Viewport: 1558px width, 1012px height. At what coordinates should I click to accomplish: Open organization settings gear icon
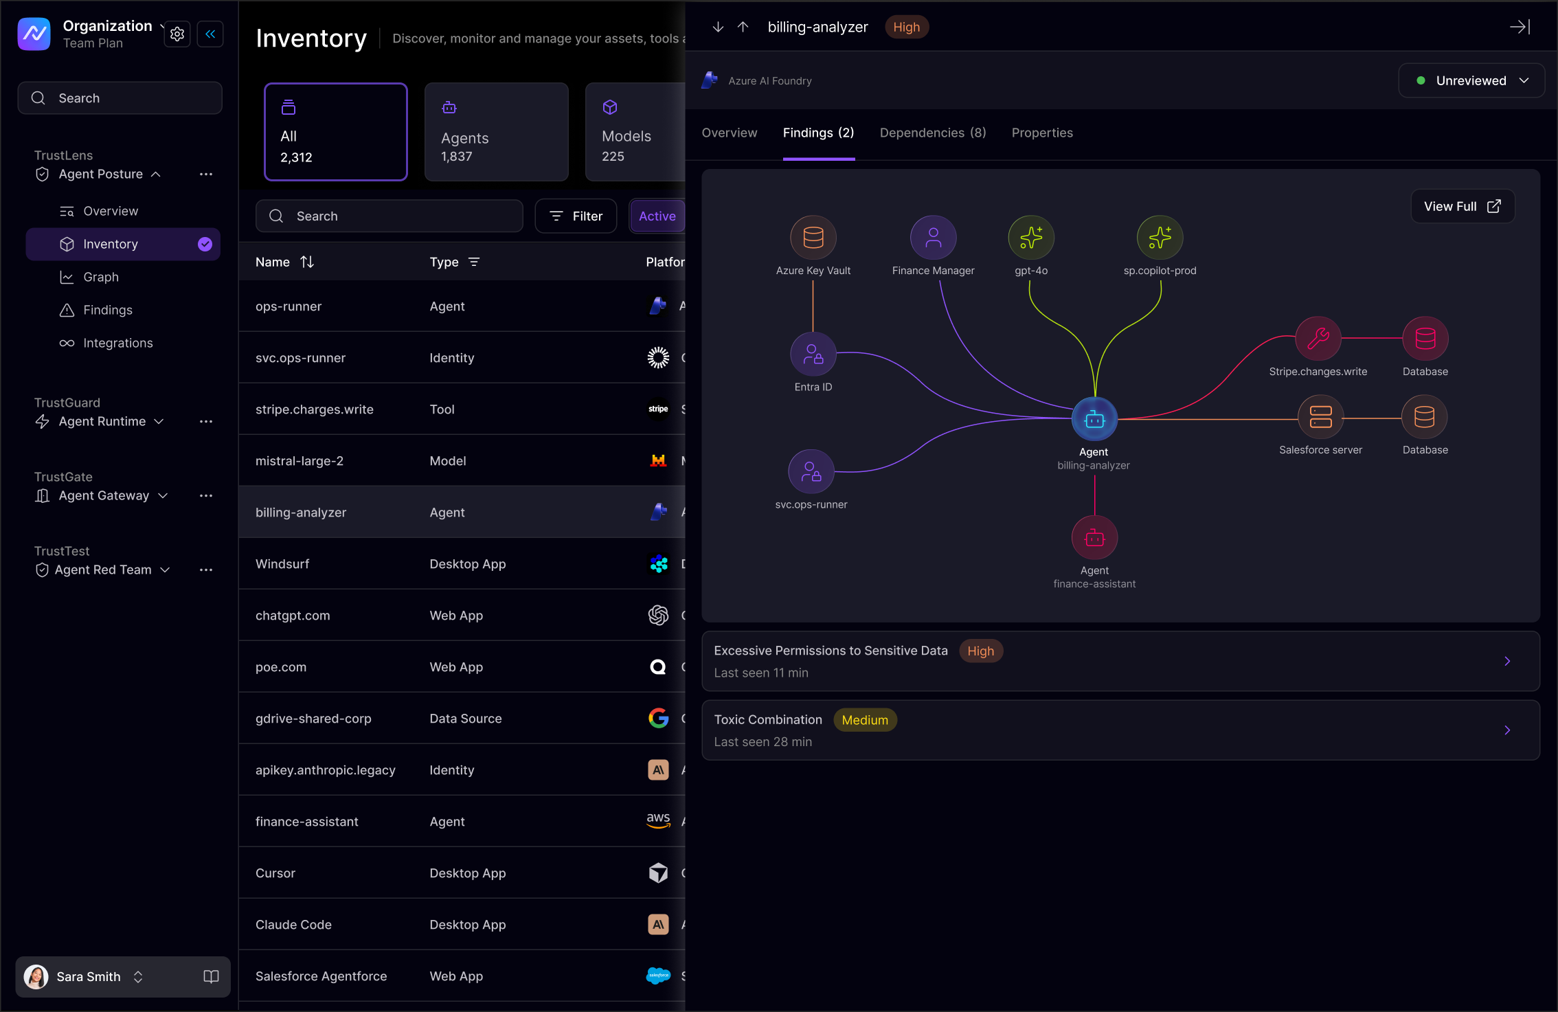[177, 34]
